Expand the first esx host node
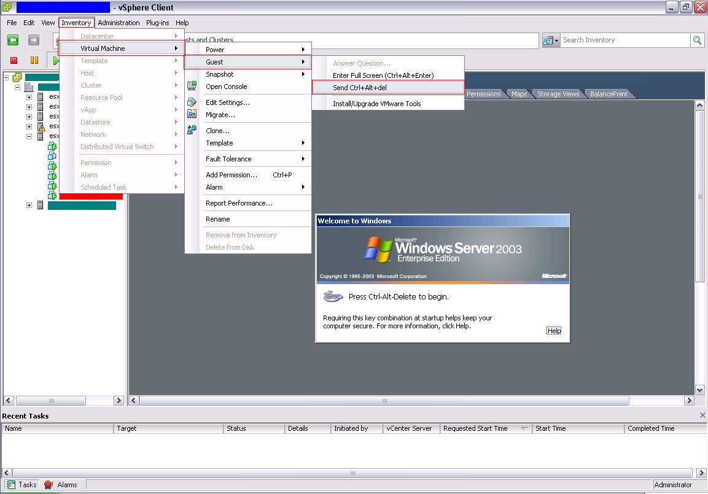Screen dimensions: 708x494 (x=29, y=97)
